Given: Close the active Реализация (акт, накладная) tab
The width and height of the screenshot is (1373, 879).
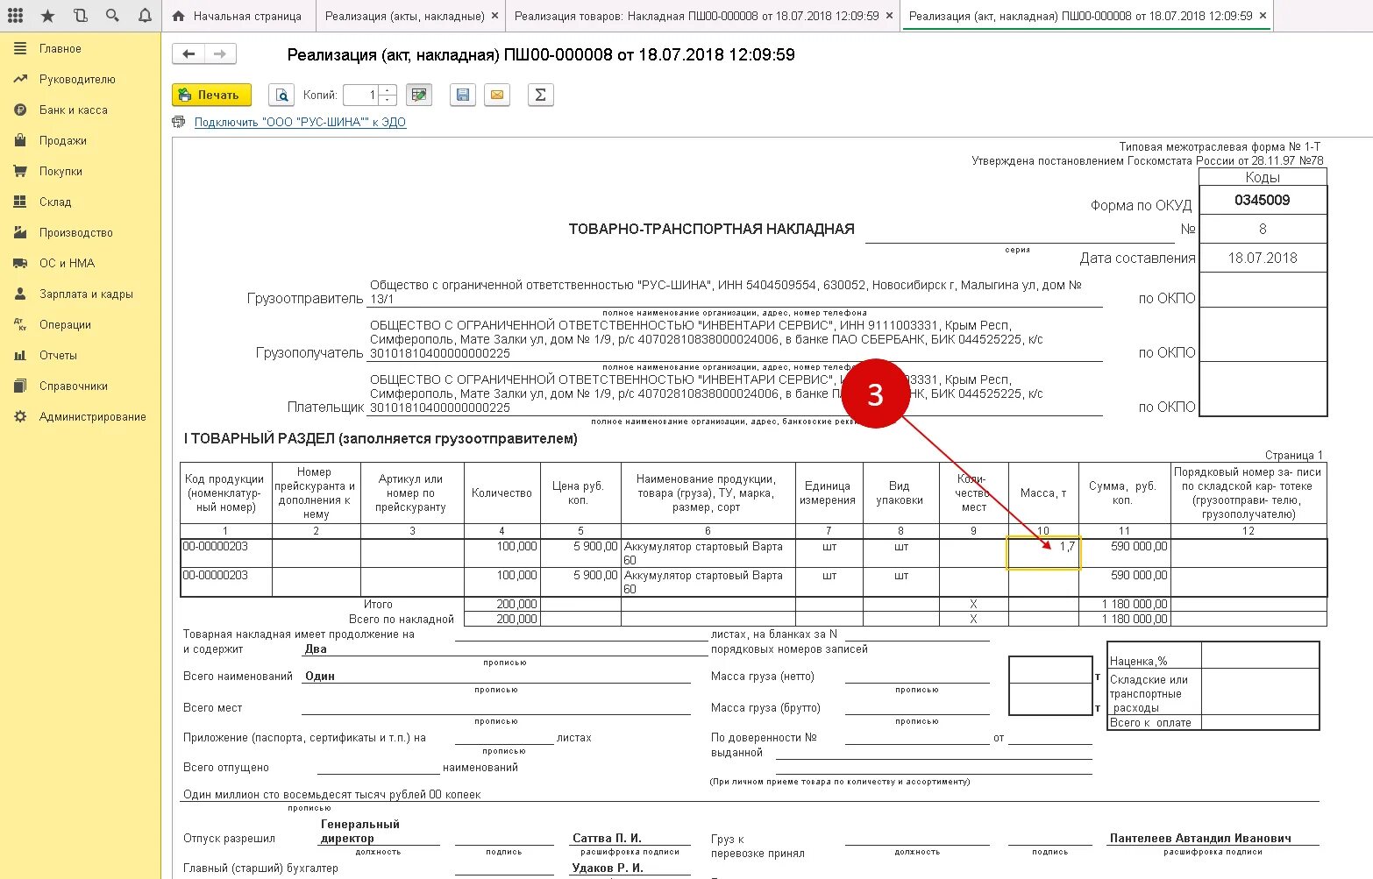Looking at the screenshot, I should pos(1263,16).
